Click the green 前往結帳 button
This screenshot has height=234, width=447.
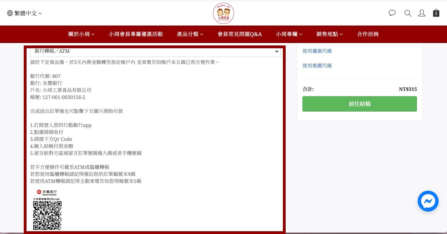point(360,104)
